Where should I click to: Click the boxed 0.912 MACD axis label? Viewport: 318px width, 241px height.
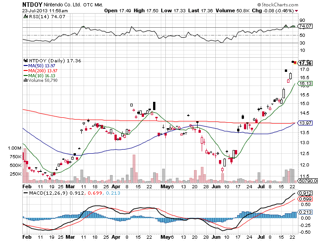coord(305,193)
